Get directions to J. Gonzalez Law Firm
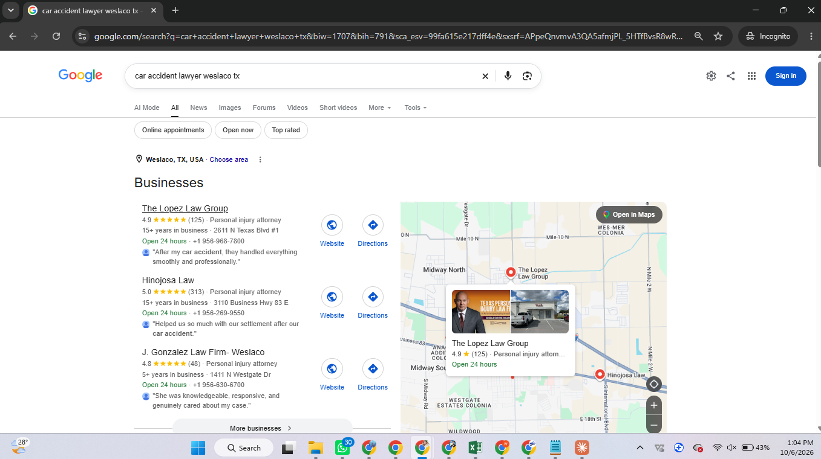The image size is (821, 459). [x=373, y=369]
